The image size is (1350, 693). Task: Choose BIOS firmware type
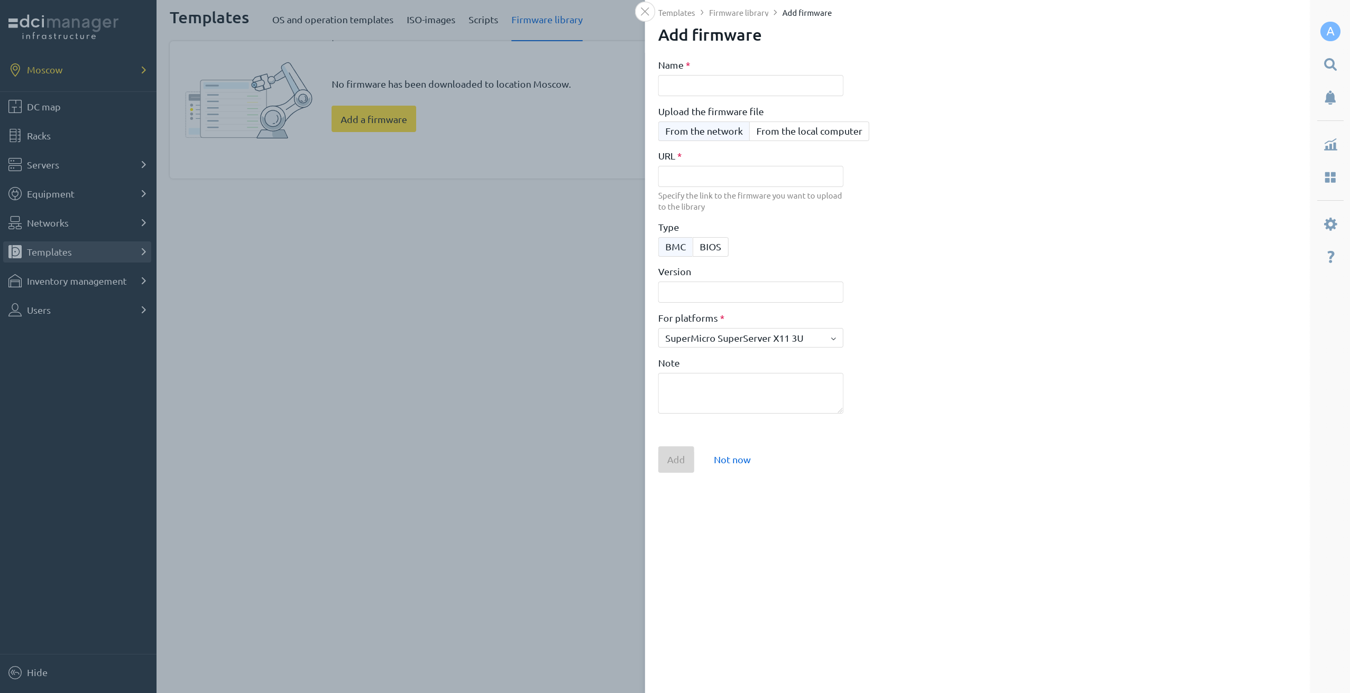coord(710,247)
